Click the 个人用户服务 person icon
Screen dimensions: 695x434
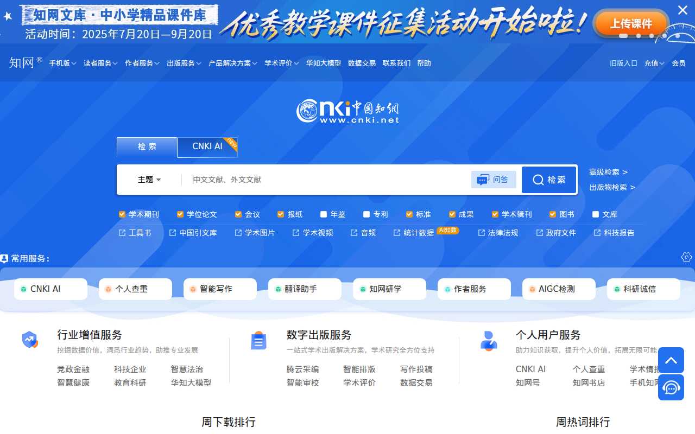(x=489, y=341)
